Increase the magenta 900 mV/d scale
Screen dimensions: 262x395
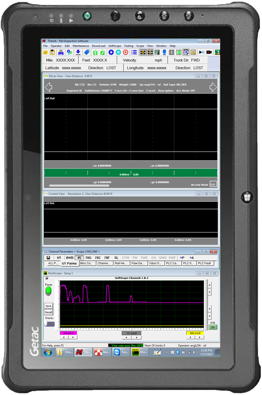click(x=73, y=337)
